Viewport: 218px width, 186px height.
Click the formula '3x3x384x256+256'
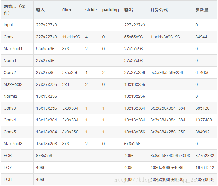pos(168,132)
